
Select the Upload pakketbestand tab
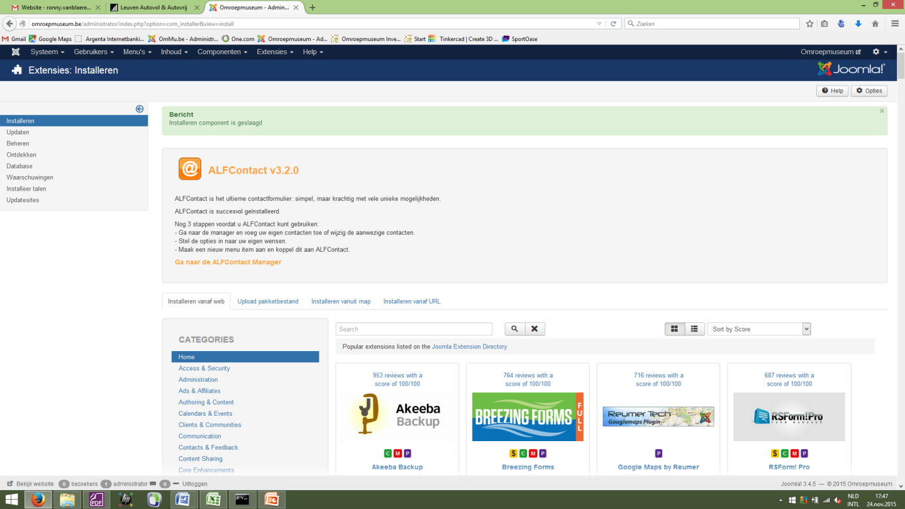tap(268, 301)
